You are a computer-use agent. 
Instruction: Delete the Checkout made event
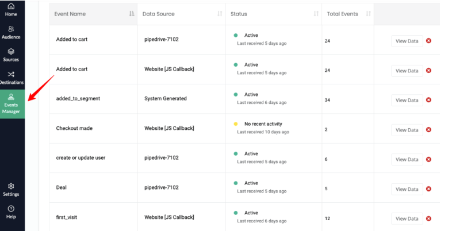[x=428, y=129]
